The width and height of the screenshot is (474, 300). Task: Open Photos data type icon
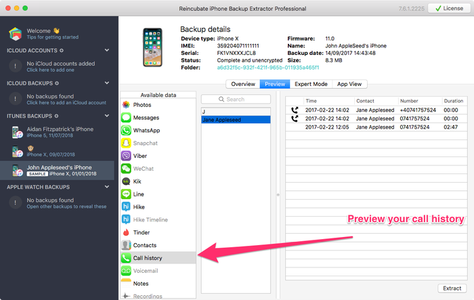126,105
